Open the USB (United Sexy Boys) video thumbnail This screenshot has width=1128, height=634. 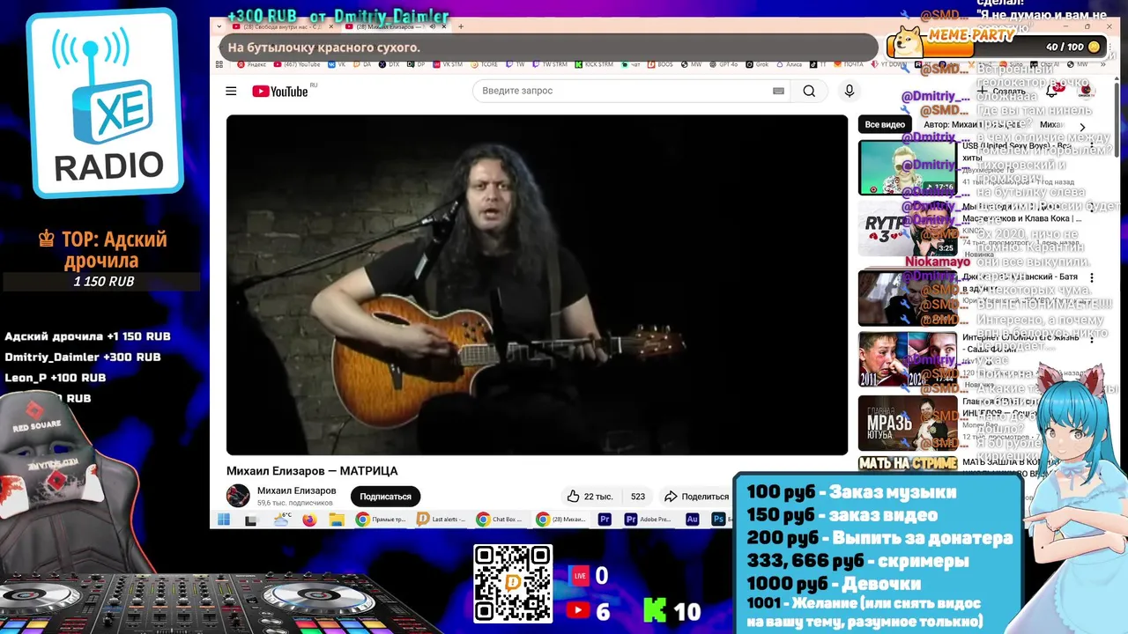(908, 167)
